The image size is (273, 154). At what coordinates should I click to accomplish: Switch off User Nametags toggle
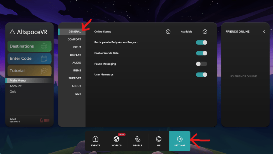201,74
